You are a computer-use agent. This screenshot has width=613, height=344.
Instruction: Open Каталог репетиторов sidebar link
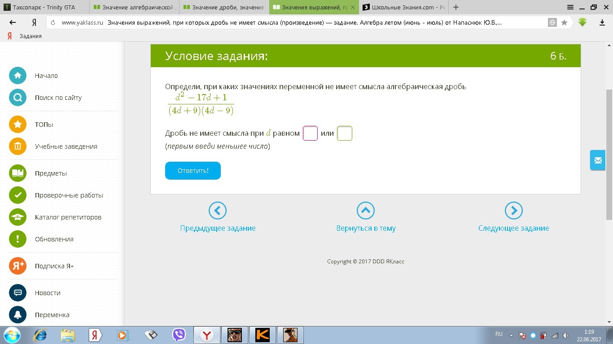coord(68,217)
